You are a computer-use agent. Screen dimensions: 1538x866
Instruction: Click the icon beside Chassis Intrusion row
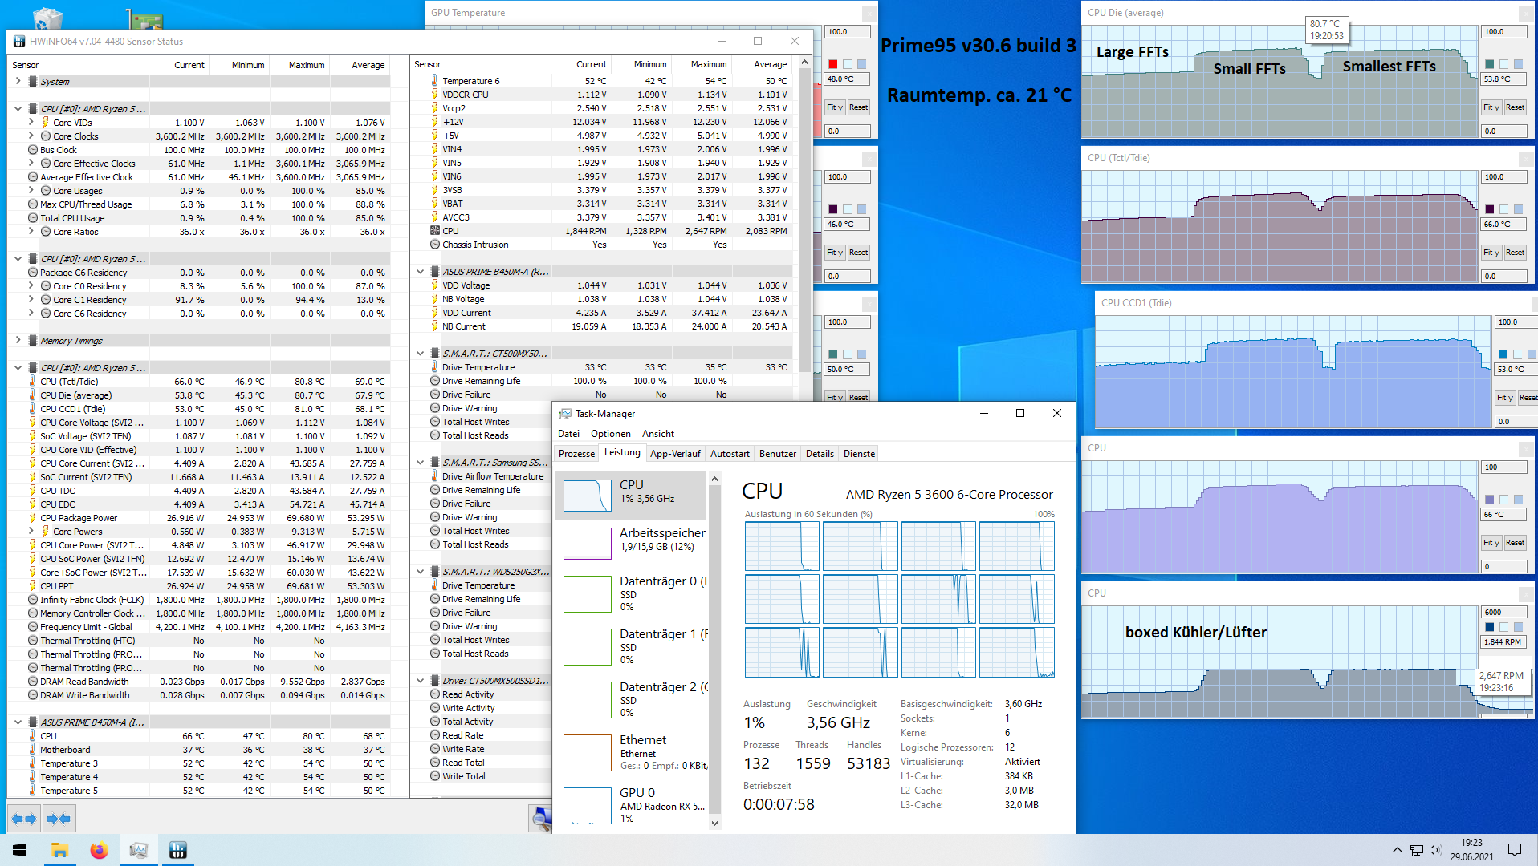(435, 245)
